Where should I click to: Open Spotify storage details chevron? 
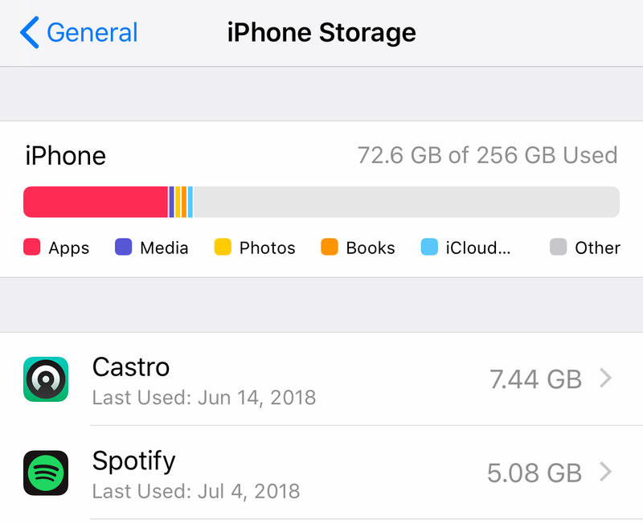point(606,472)
